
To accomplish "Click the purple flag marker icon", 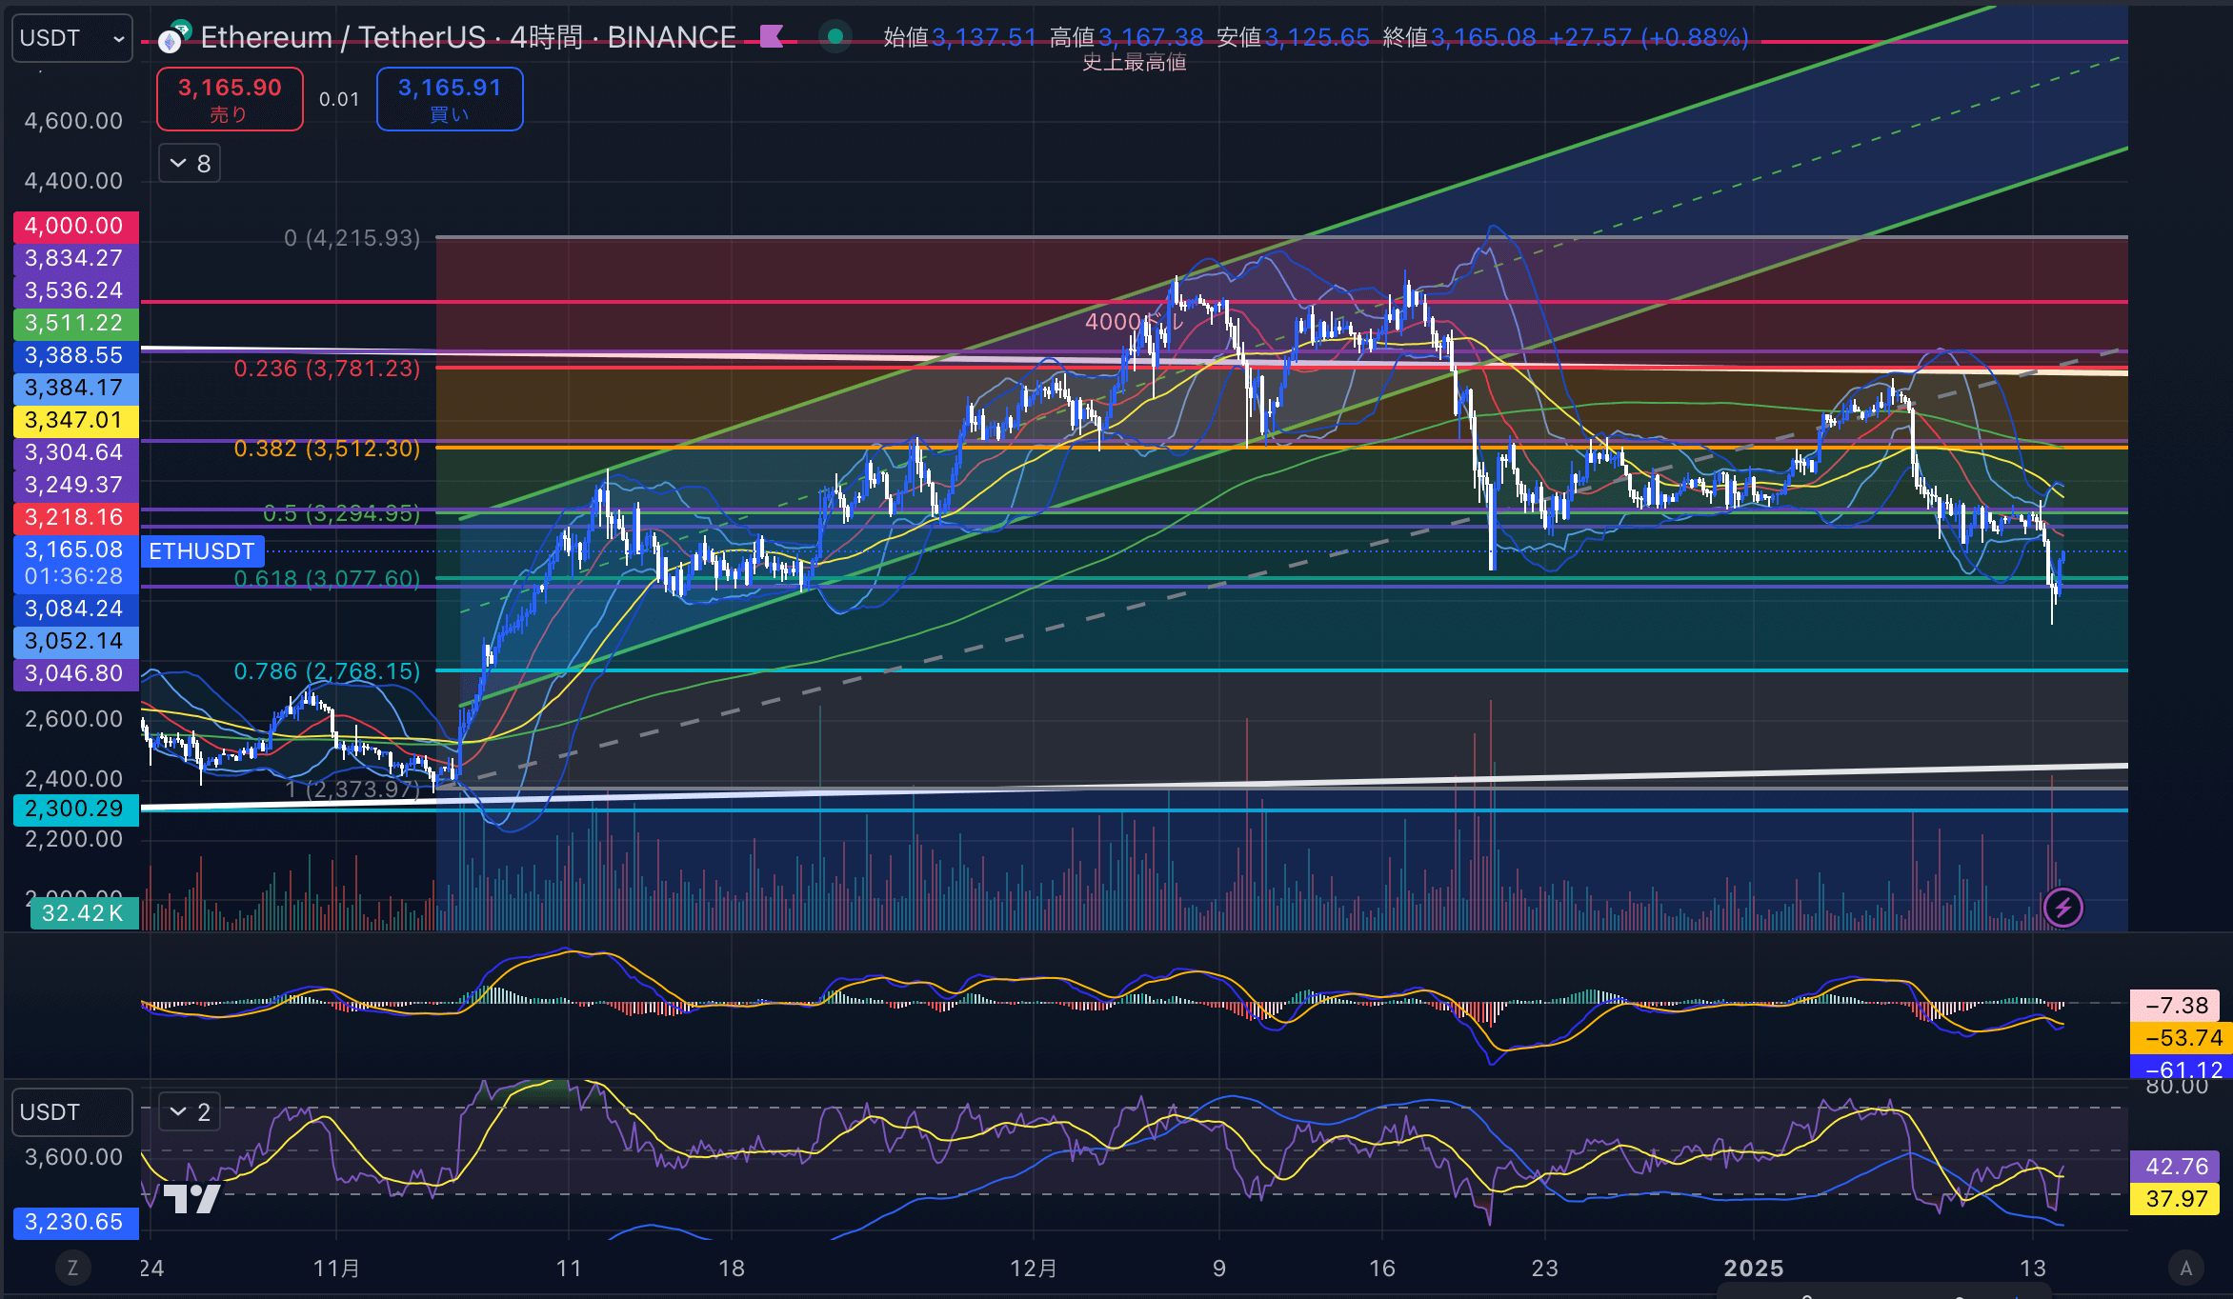I will [x=771, y=37].
